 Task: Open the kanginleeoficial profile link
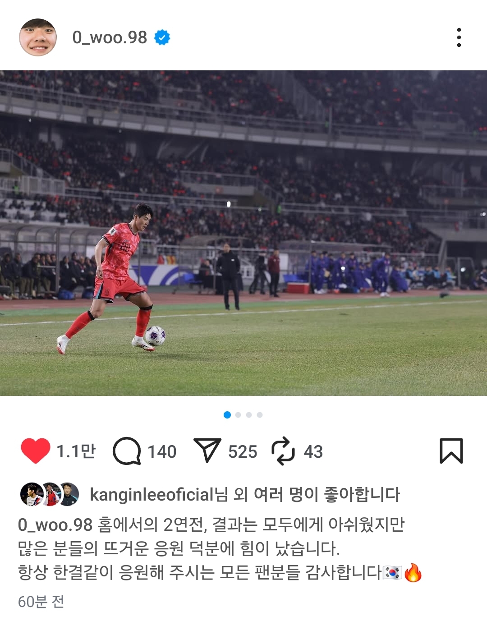(x=152, y=495)
